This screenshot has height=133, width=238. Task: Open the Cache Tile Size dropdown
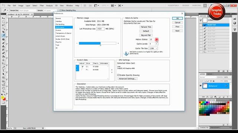[153, 48]
